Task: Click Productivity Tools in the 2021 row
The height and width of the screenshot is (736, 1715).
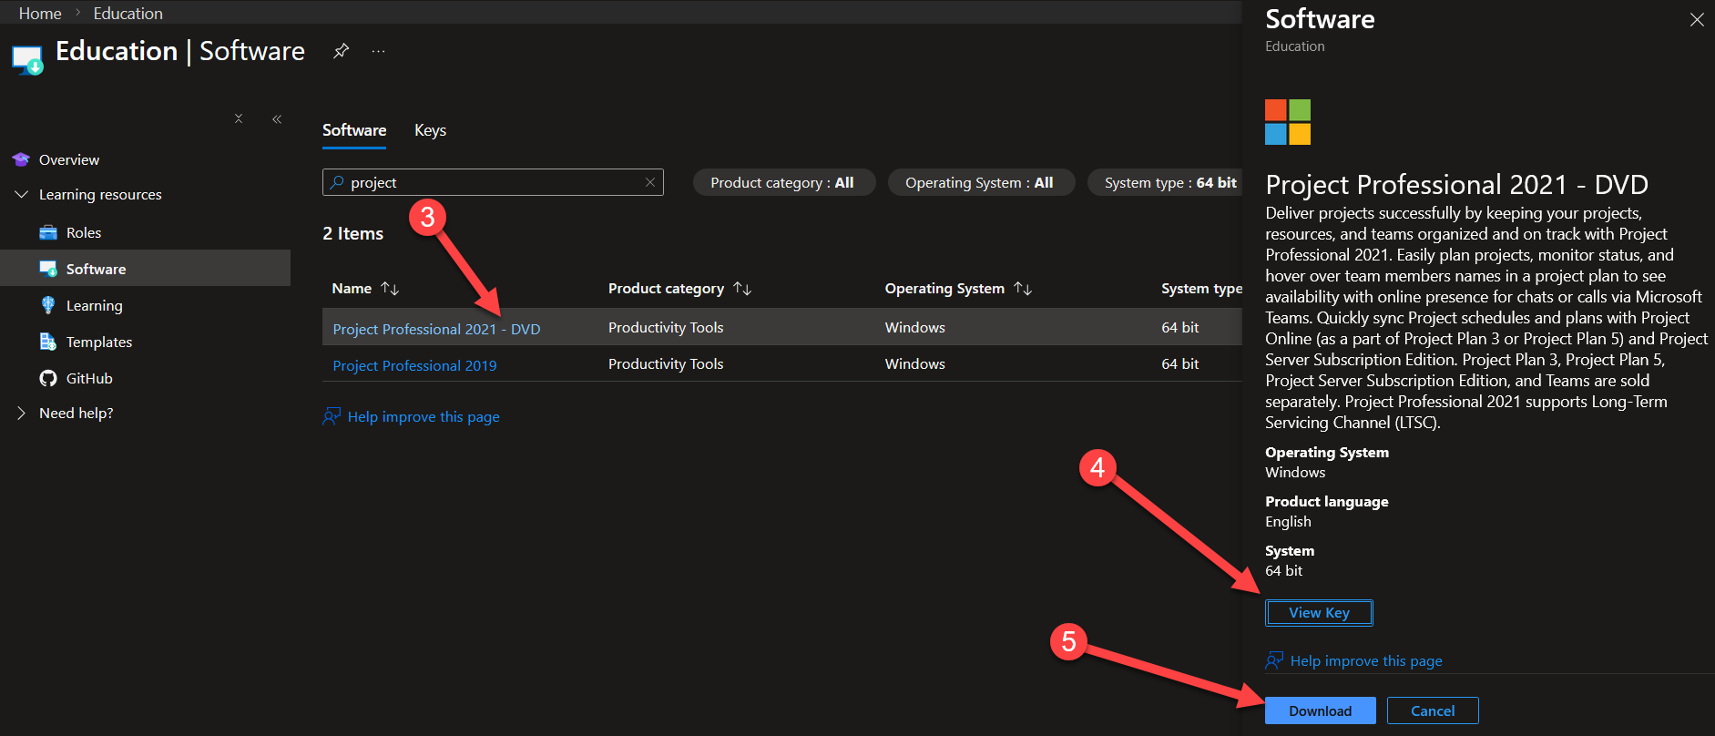Action: pos(666,327)
